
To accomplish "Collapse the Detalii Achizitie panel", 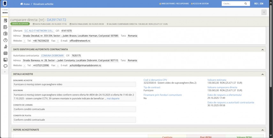I will tap(262, 74).
